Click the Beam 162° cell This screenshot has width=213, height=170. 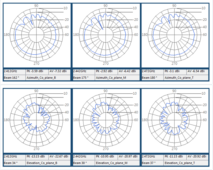pyautogui.click(x=14, y=77)
